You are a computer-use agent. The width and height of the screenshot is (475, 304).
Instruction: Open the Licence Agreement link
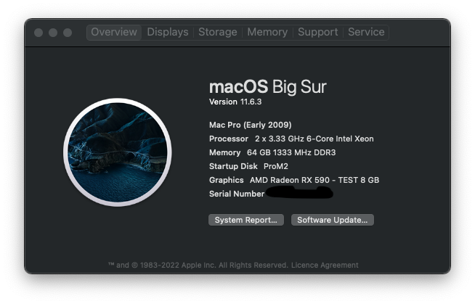tap(325, 266)
